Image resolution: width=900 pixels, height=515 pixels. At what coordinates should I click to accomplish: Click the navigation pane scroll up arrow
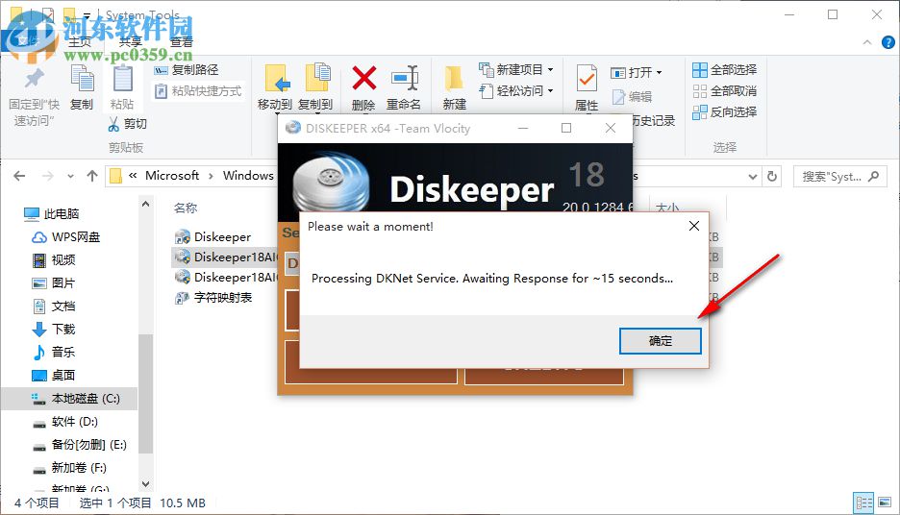(145, 204)
